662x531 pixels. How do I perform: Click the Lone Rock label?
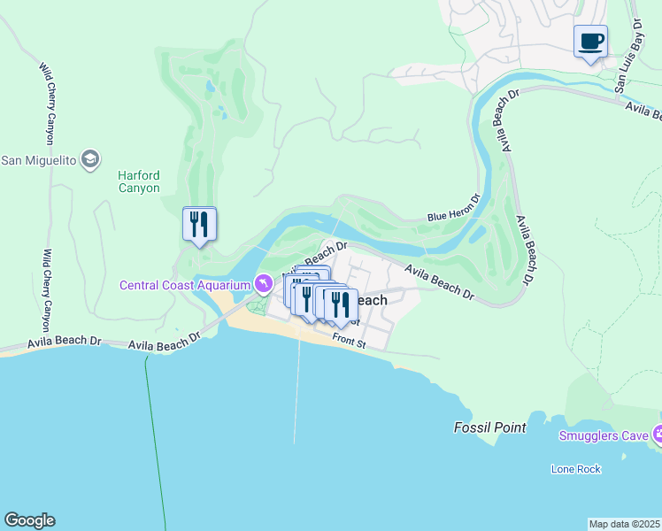(576, 469)
